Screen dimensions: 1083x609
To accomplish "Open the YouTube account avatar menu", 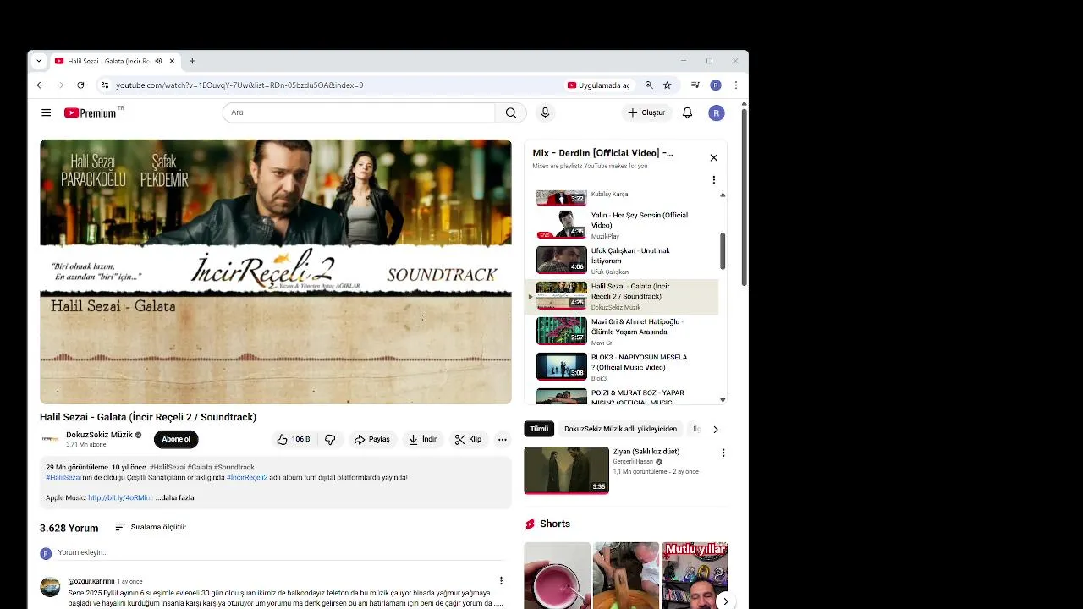I will click(x=717, y=112).
